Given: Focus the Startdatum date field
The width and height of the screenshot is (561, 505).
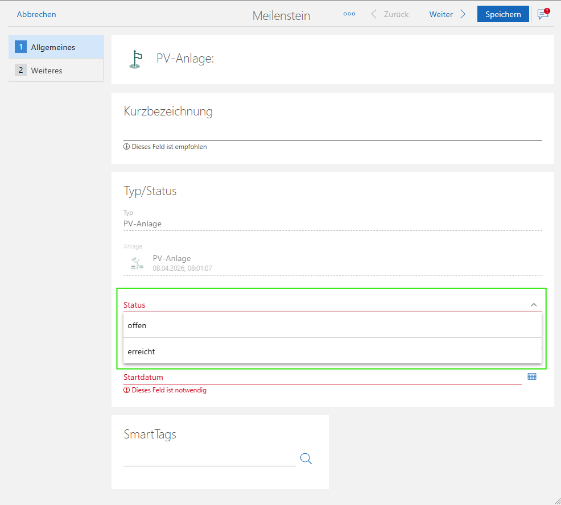Looking at the screenshot, I should click(x=323, y=377).
